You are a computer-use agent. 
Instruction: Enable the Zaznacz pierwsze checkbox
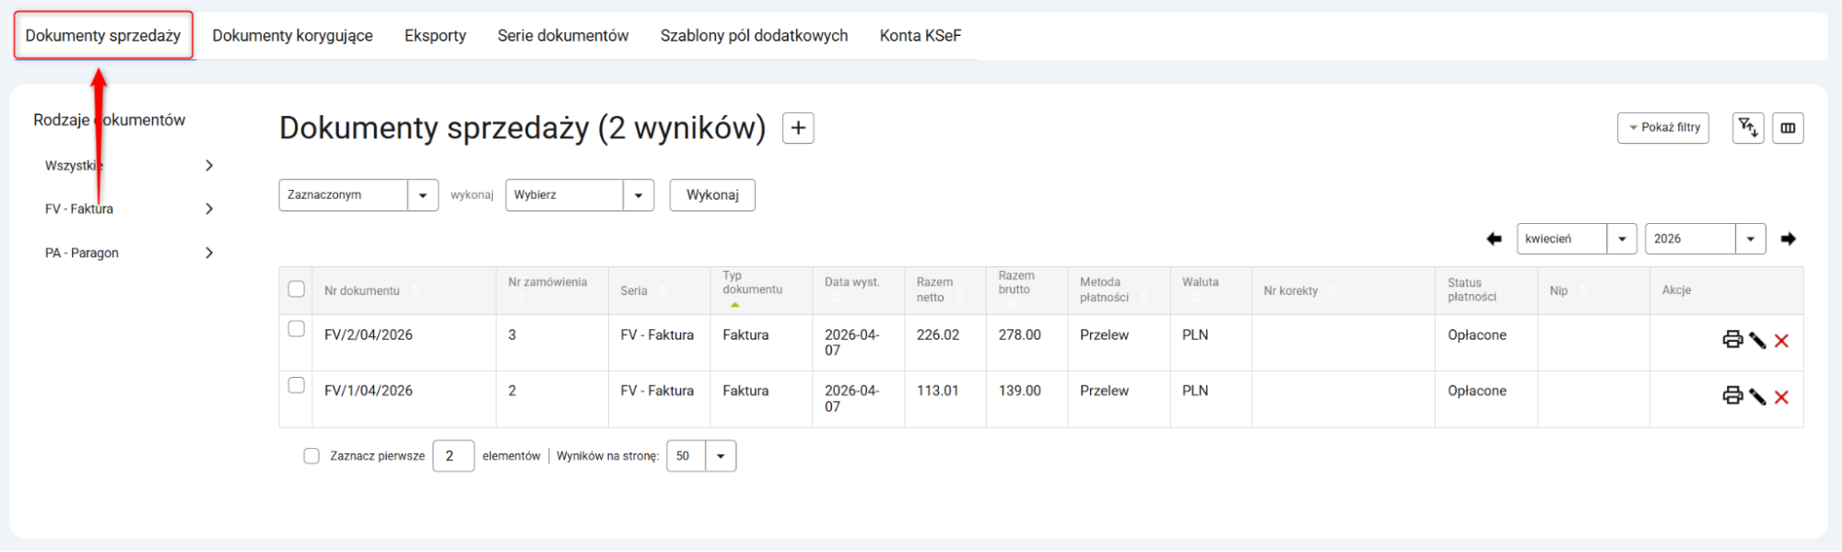(x=311, y=456)
